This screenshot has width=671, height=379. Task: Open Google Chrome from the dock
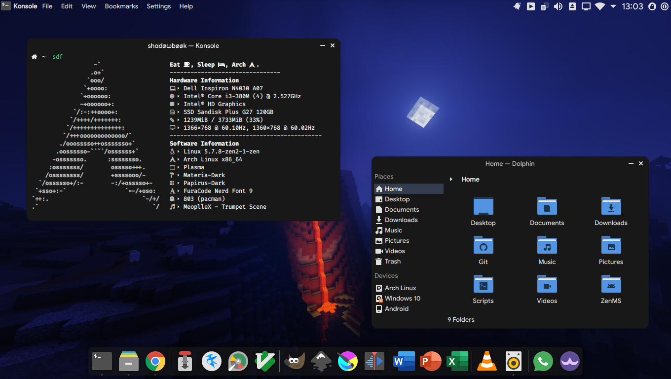[155, 362]
